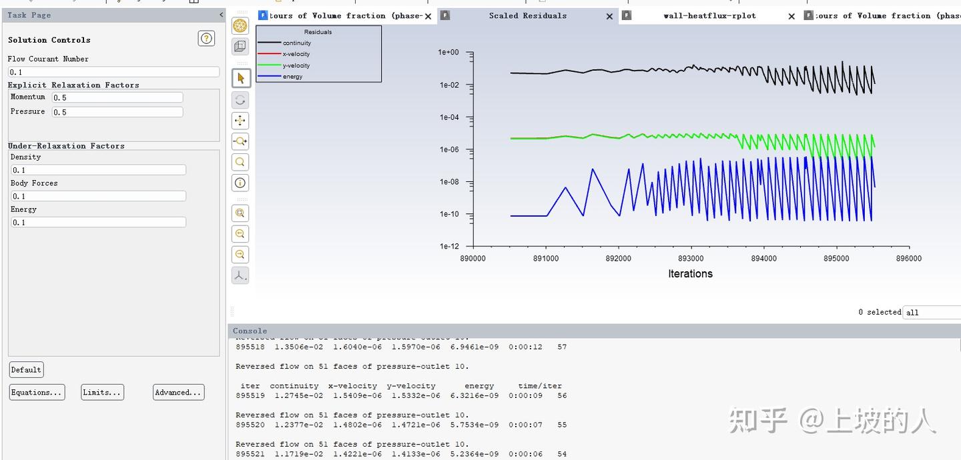Click the axis orientation triad icon
961x460 pixels.
[241, 275]
